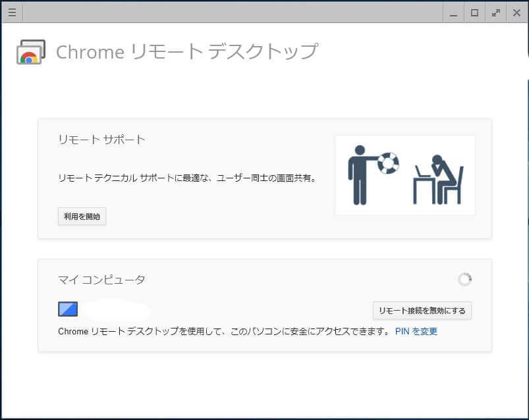The height and width of the screenshot is (420, 529).
Task: Open the PIN を変更 link
Action: point(416,331)
